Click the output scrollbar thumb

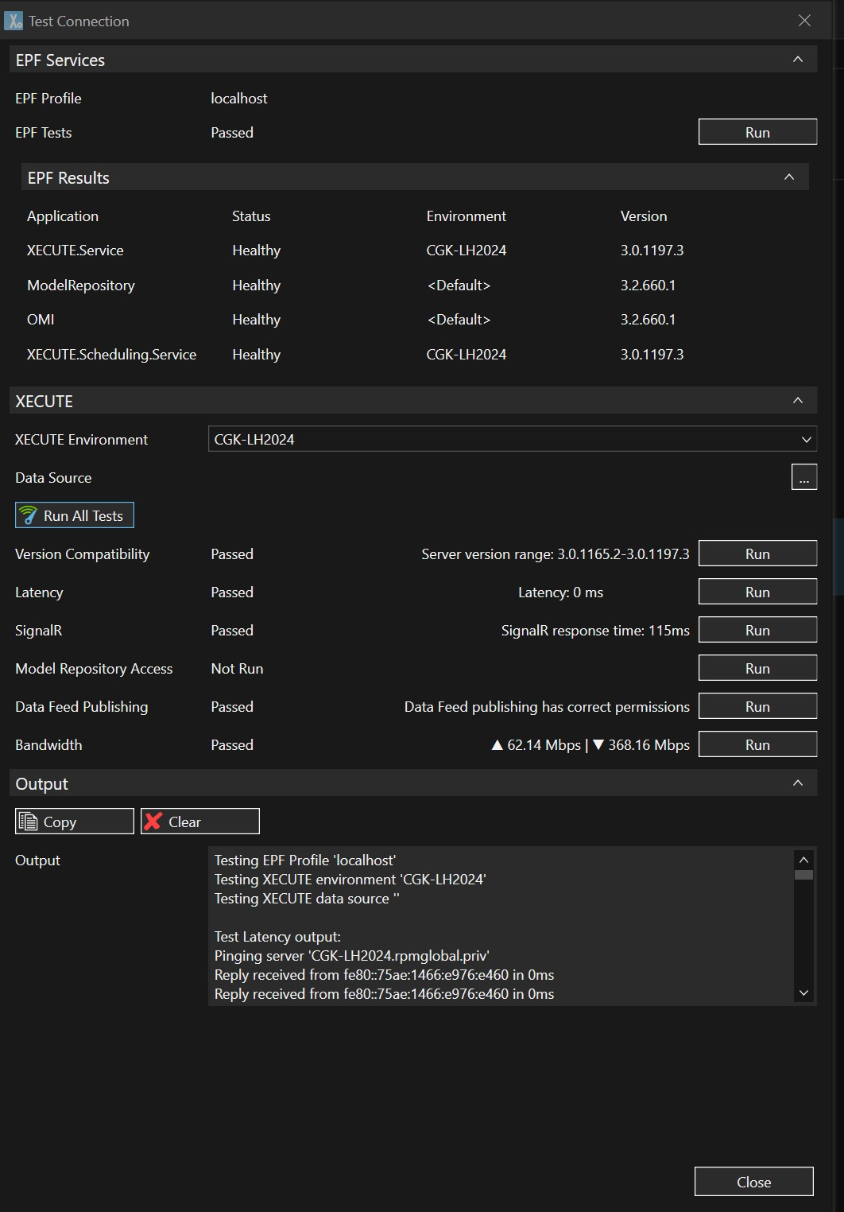tap(804, 875)
